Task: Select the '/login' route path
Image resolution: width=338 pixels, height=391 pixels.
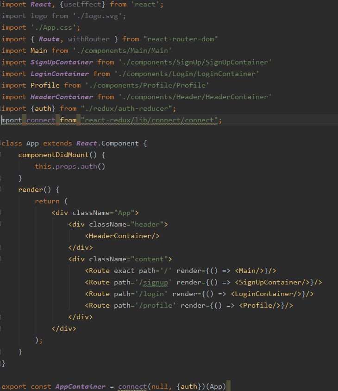Action: 151,294
